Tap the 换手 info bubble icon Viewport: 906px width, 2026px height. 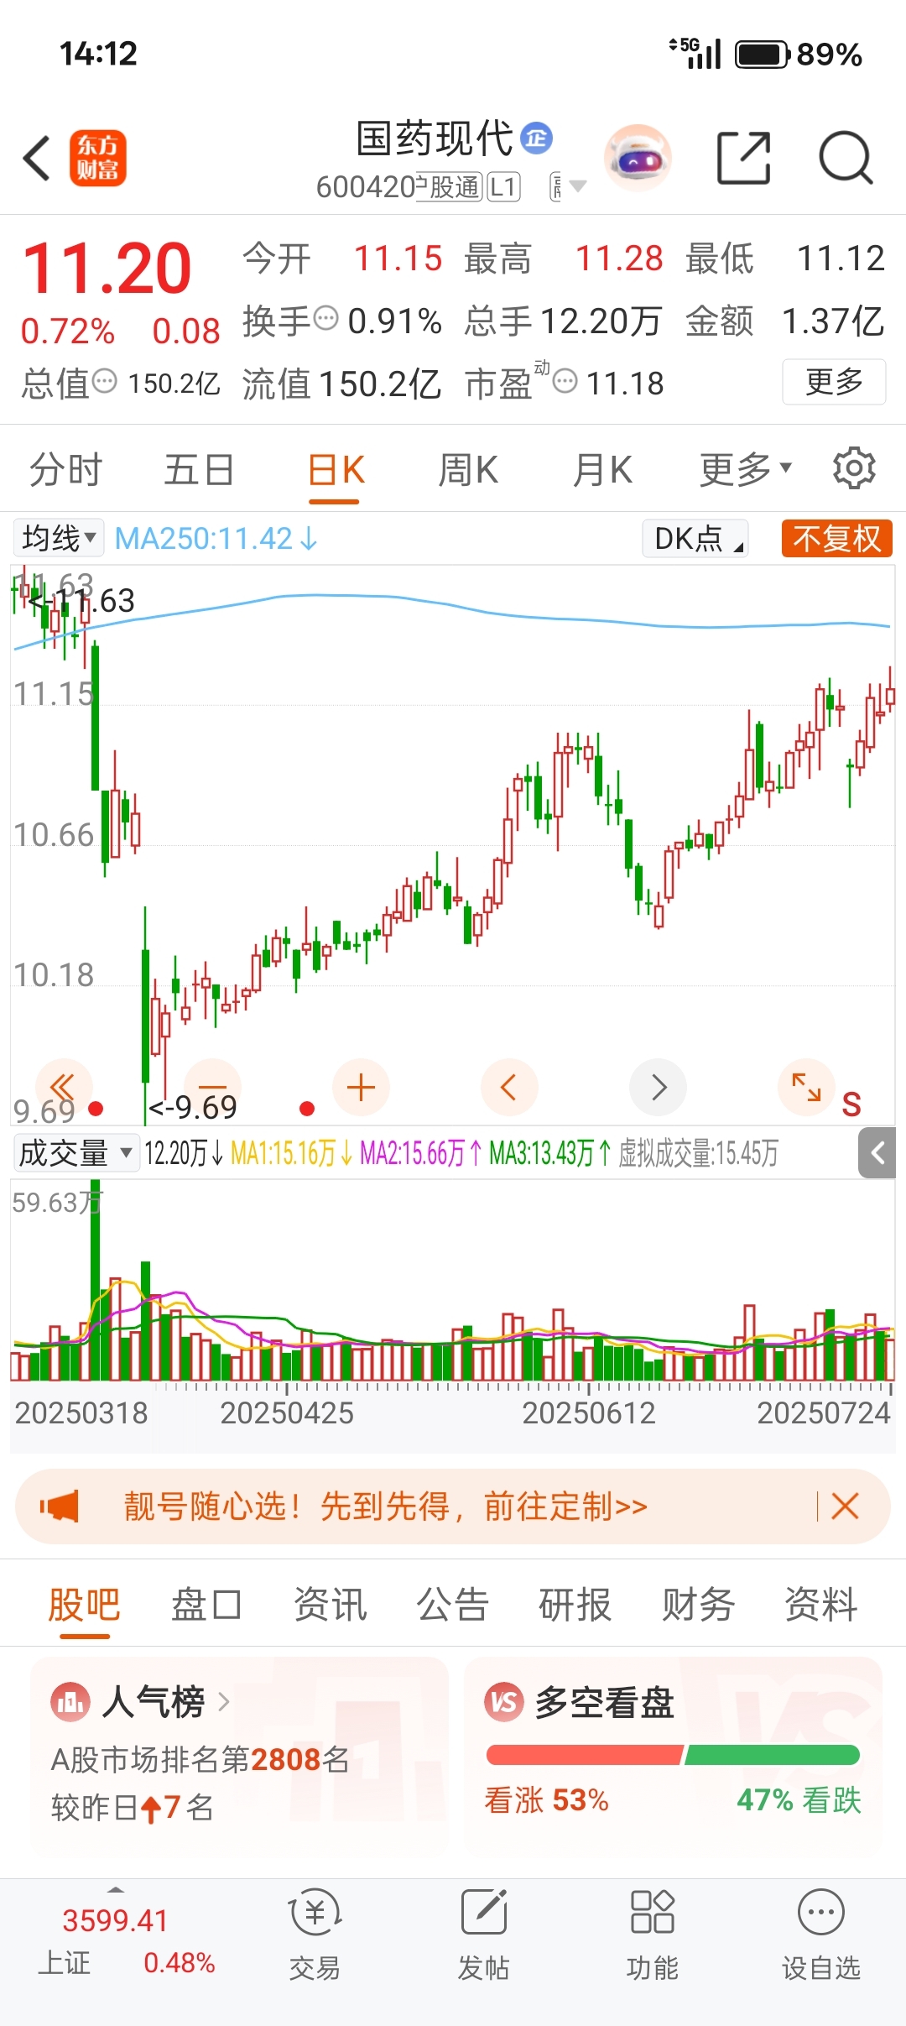pos(325,318)
